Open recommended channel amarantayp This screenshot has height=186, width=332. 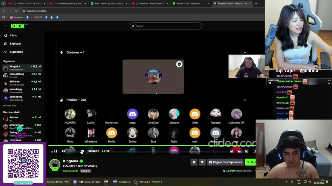[22, 126]
